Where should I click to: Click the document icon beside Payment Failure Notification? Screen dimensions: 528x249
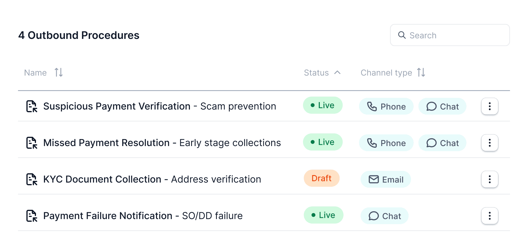(31, 216)
